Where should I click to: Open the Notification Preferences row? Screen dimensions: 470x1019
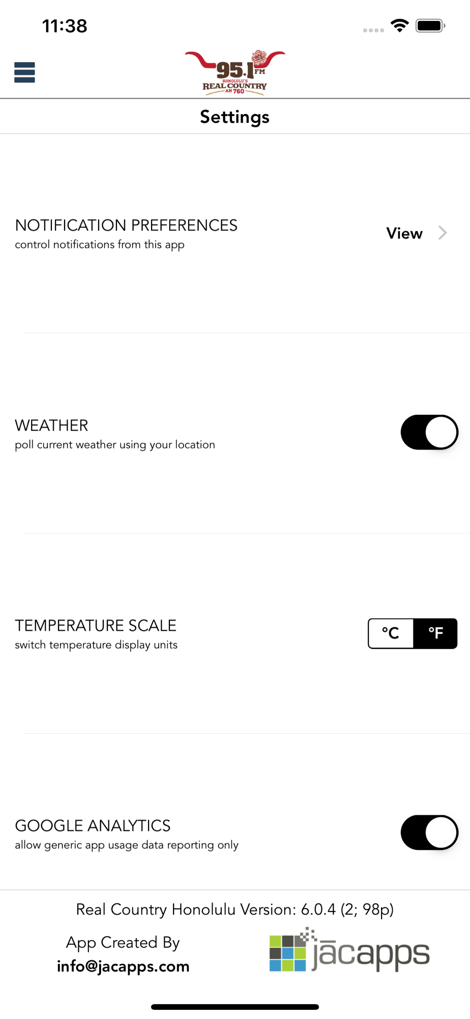235,233
